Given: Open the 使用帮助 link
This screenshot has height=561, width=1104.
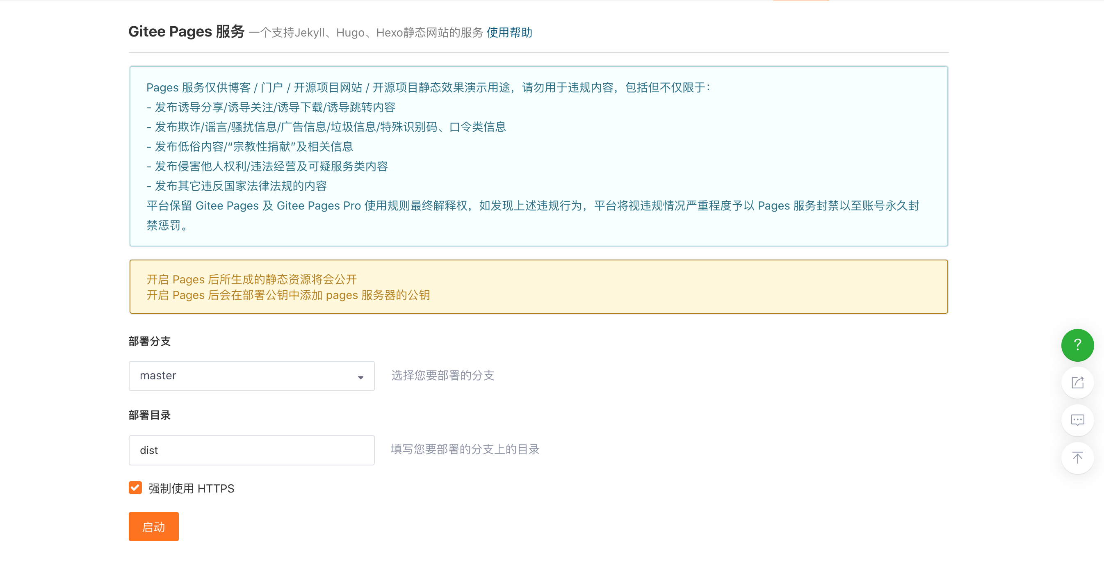Looking at the screenshot, I should 509,32.
